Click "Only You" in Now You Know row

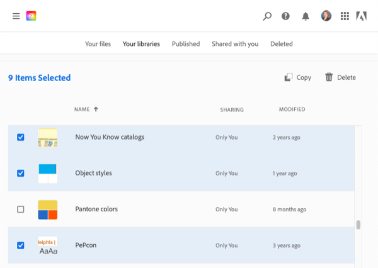tap(227, 137)
